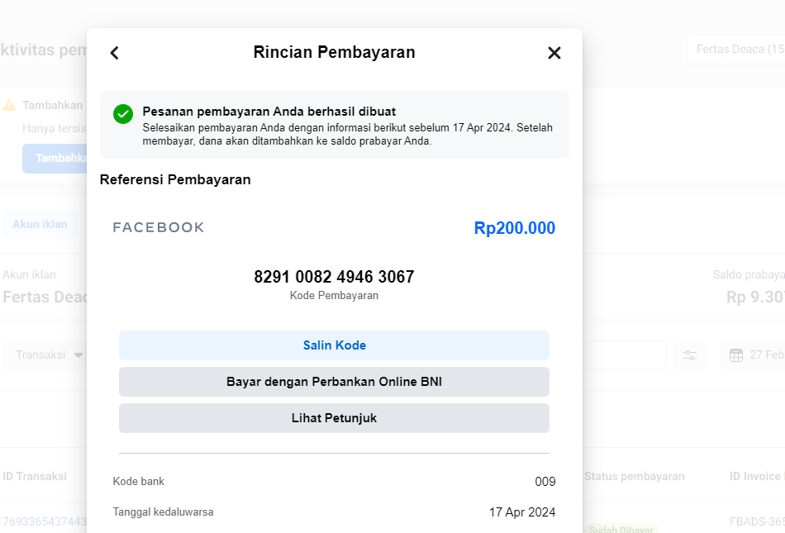The width and height of the screenshot is (785, 533).
Task: Click the FACEBOOK logo text
Action: [x=159, y=228]
